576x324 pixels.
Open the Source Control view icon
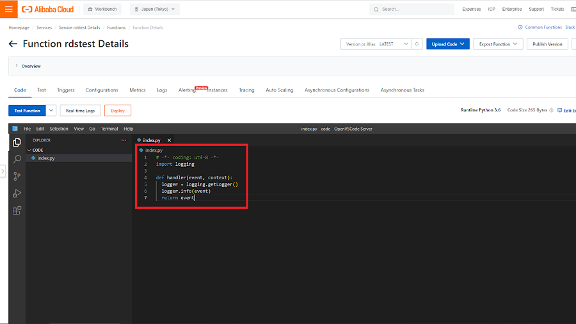[x=17, y=176]
